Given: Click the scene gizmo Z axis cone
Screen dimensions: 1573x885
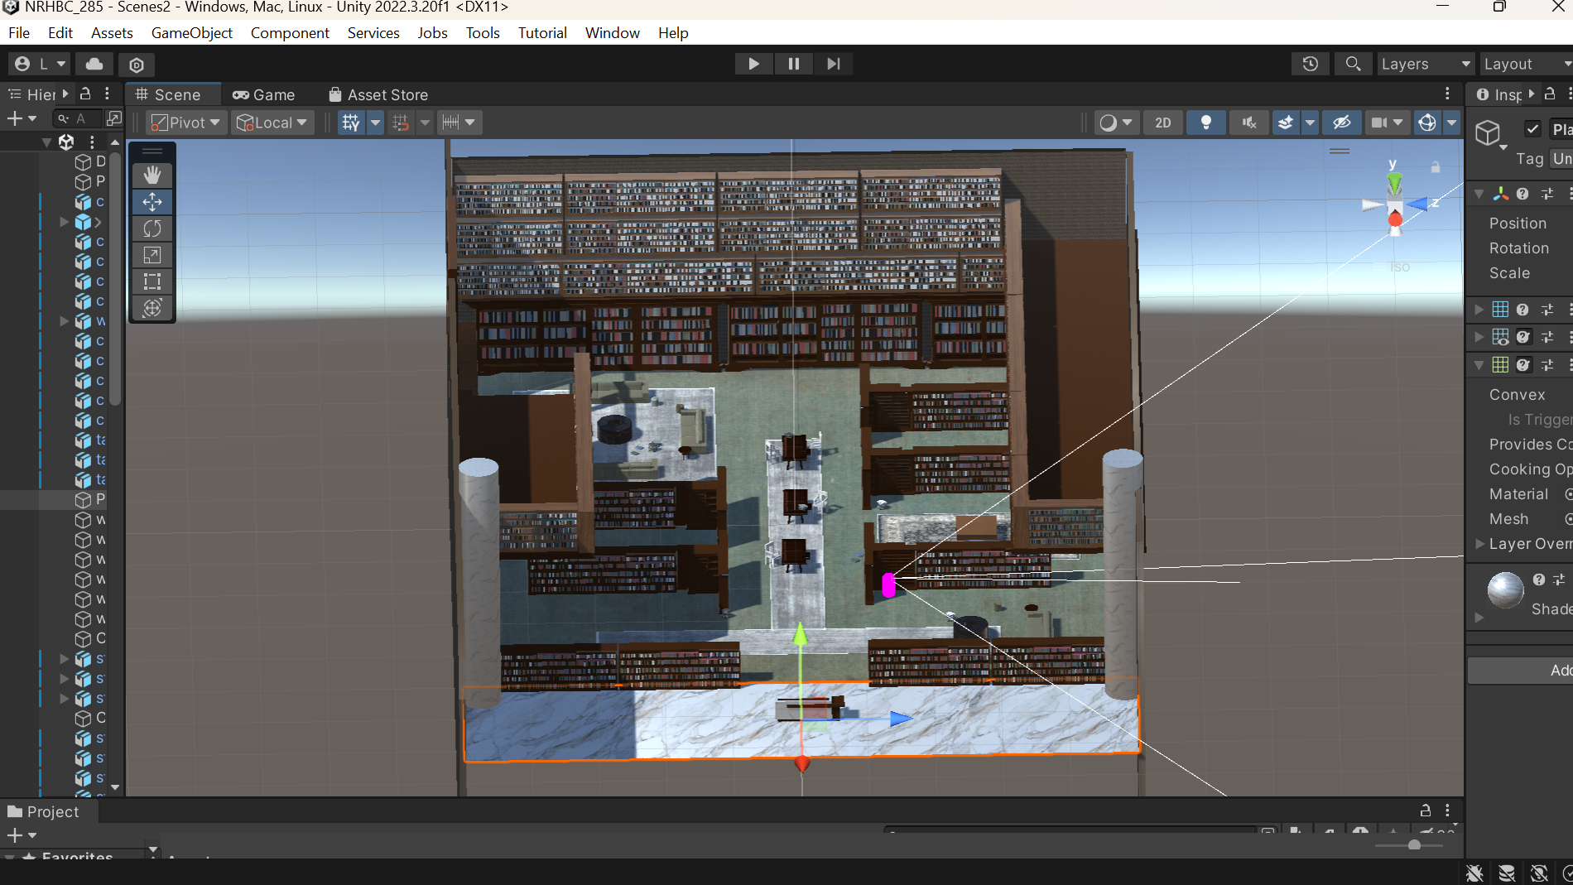Looking at the screenshot, I should 1419,204.
